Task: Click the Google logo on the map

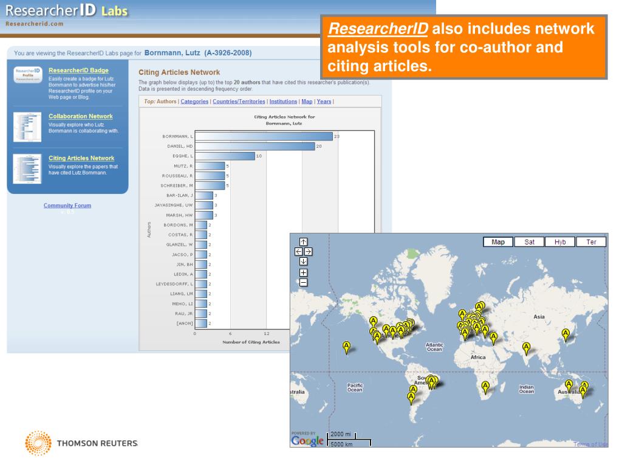Action: tap(307, 440)
